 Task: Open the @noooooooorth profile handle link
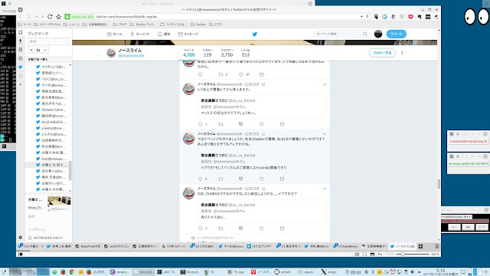coord(131,56)
